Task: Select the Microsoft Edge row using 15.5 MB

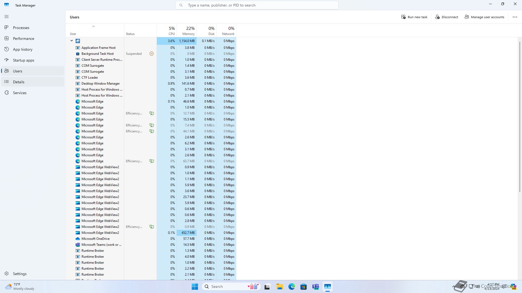Action: [x=151, y=119]
